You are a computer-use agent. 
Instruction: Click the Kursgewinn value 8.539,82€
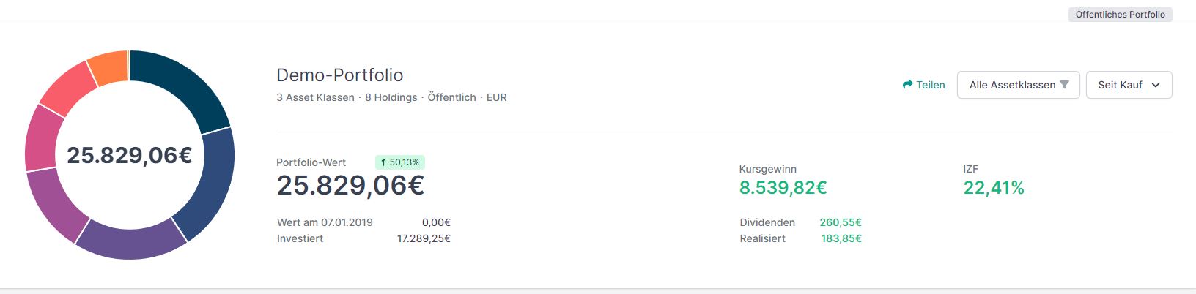[783, 188]
